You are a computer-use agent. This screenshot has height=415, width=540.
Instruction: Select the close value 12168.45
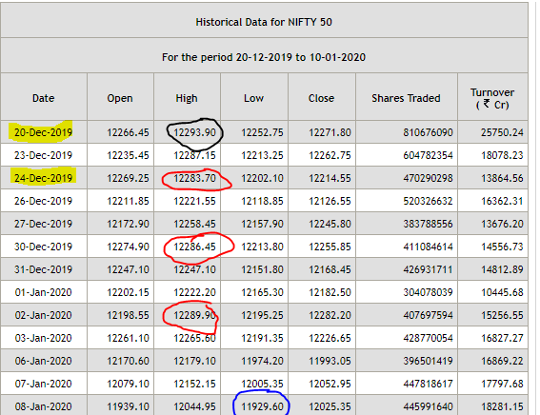(x=330, y=269)
